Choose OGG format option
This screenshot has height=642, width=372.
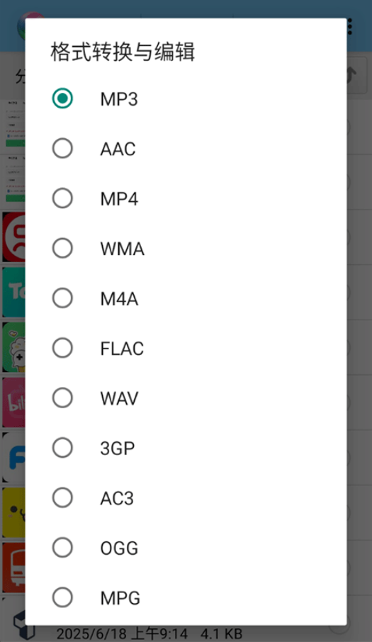pyautogui.click(x=62, y=548)
